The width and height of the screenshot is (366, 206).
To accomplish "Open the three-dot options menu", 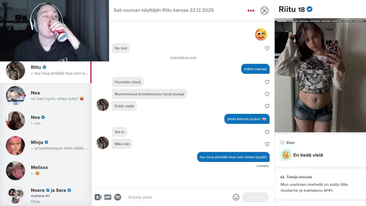I will click(x=251, y=11).
